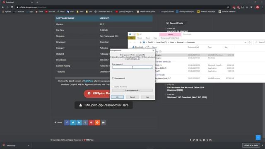Click the browser forward arrow
The image size is (265, 149).
[7, 7]
